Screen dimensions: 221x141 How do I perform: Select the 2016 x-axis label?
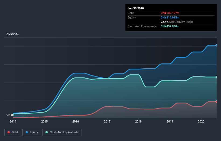[76, 121]
